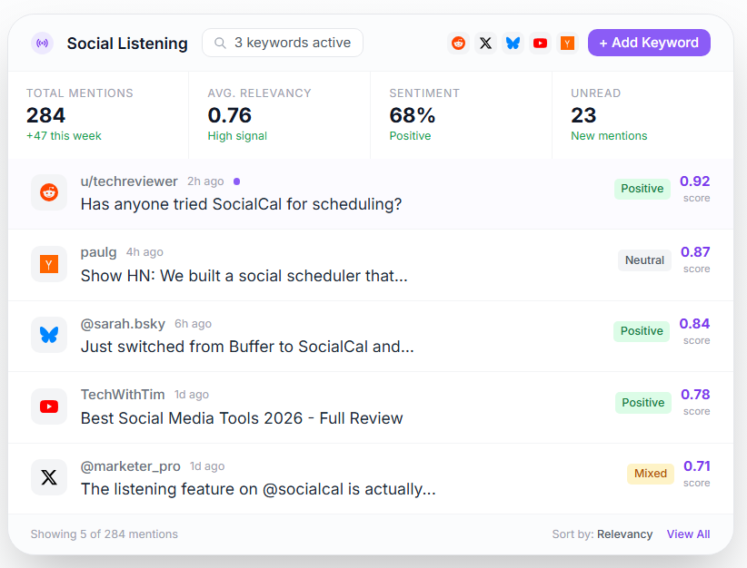747x568 pixels.
Task: Click Positive badge on u/techreviewer mention
Action: click(642, 189)
